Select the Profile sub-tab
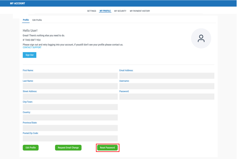The width and height of the screenshot is (238, 159). pos(26,20)
